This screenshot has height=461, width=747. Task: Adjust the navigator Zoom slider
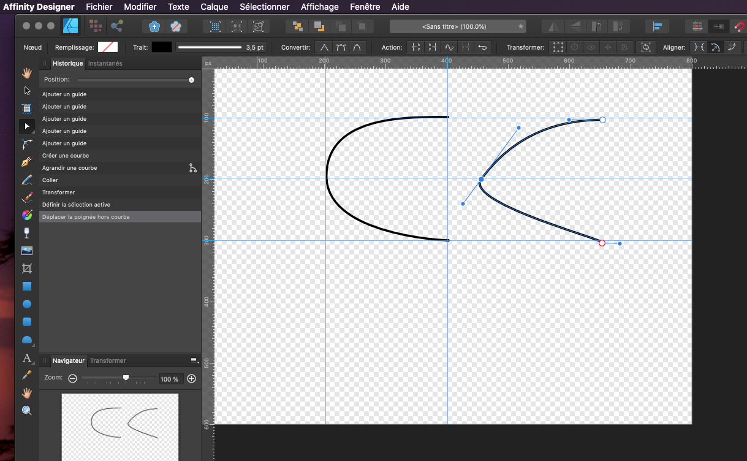coord(126,378)
